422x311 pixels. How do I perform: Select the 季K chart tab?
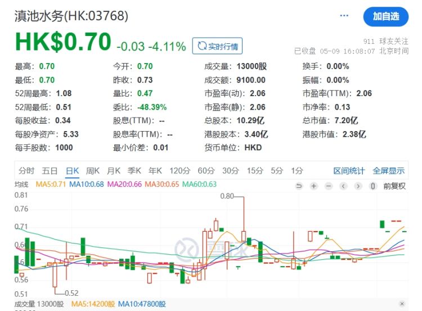[x=134, y=170]
